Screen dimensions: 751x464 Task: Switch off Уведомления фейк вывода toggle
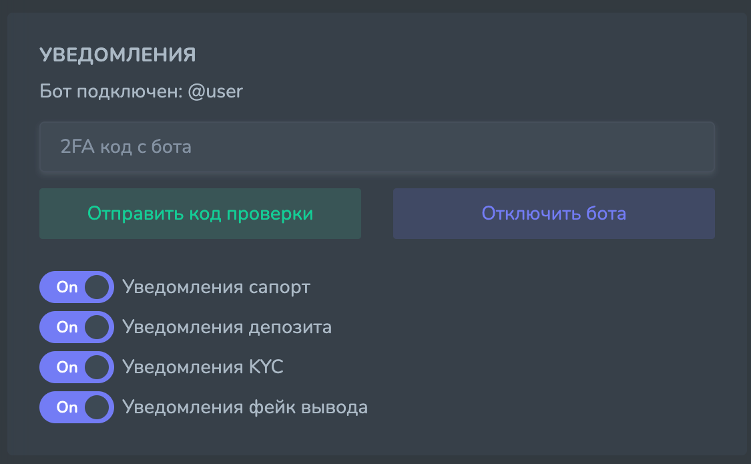pos(77,407)
